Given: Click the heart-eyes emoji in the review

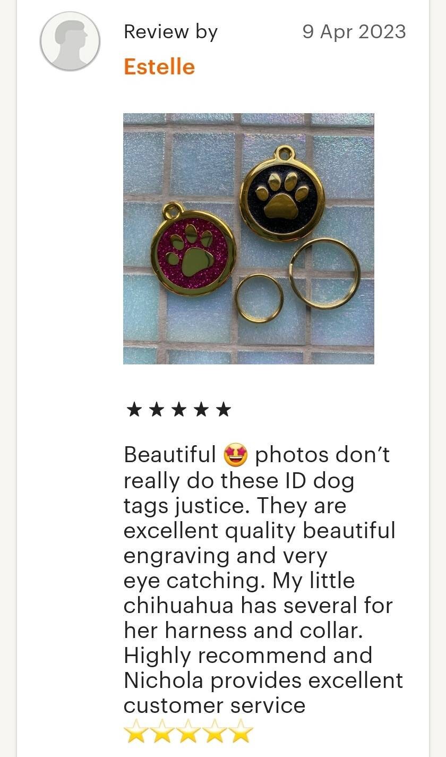Looking at the screenshot, I should pos(235,455).
